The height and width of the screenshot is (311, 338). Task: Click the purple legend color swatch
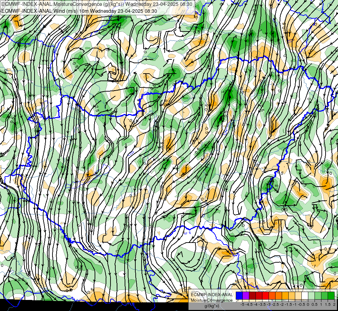(x=246, y=295)
